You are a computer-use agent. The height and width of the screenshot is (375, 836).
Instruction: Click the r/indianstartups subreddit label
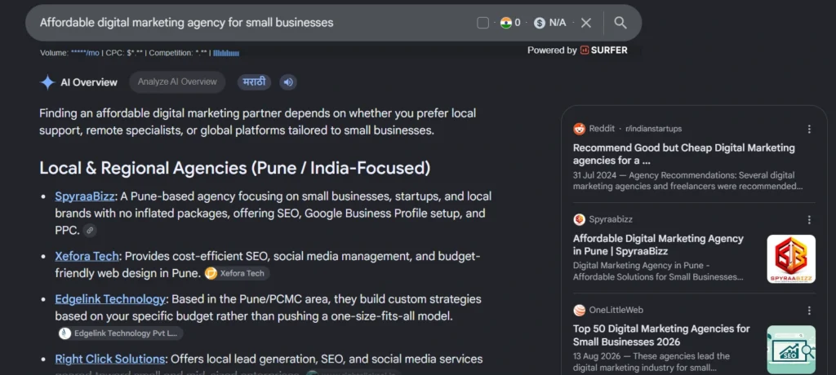click(x=654, y=129)
